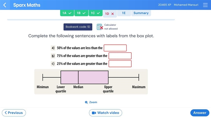The width and height of the screenshot is (211, 118).
Task: Click the video camera icon
Action: [94, 113]
